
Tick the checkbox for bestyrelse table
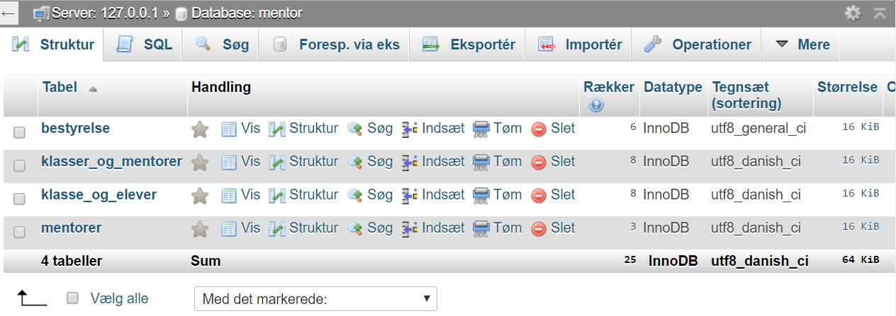pos(20,131)
